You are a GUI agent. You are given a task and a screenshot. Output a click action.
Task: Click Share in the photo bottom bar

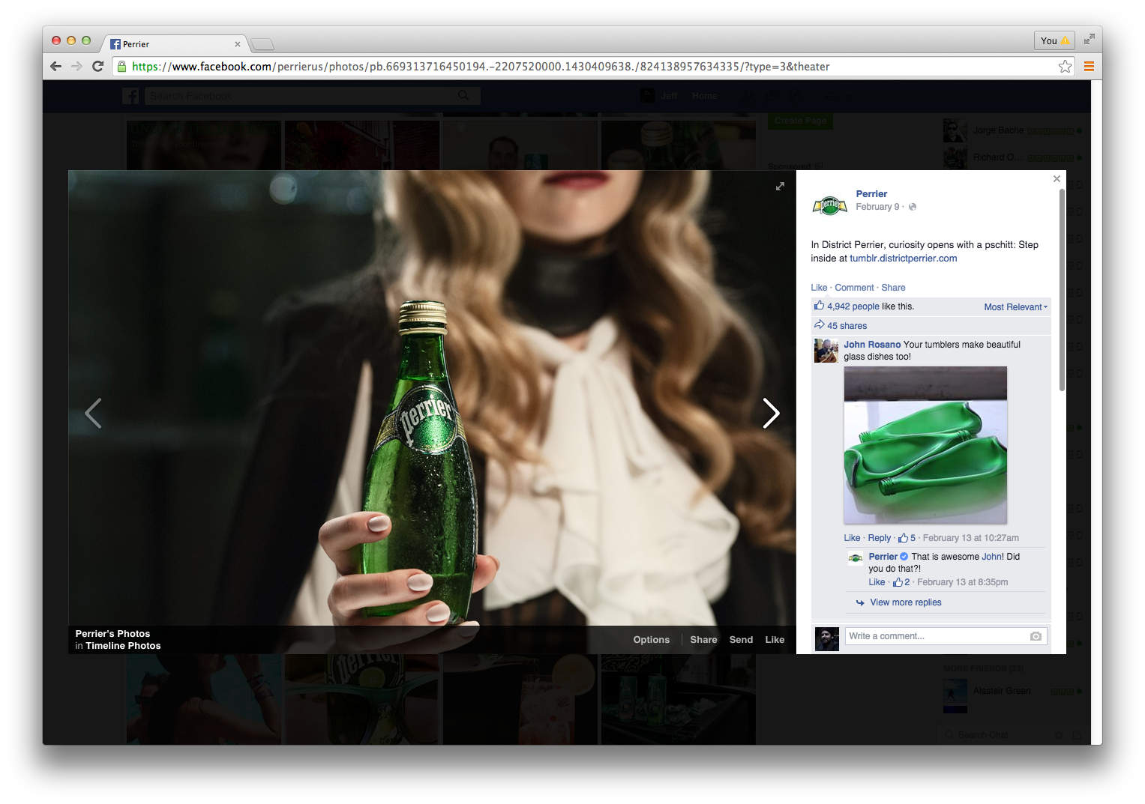click(x=703, y=640)
